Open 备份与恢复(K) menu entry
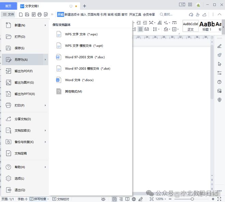 pyautogui.click(x=25, y=142)
